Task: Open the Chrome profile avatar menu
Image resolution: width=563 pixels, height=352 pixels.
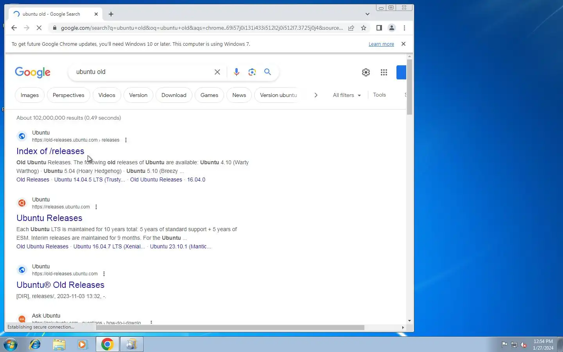Action: pos(391,28)
